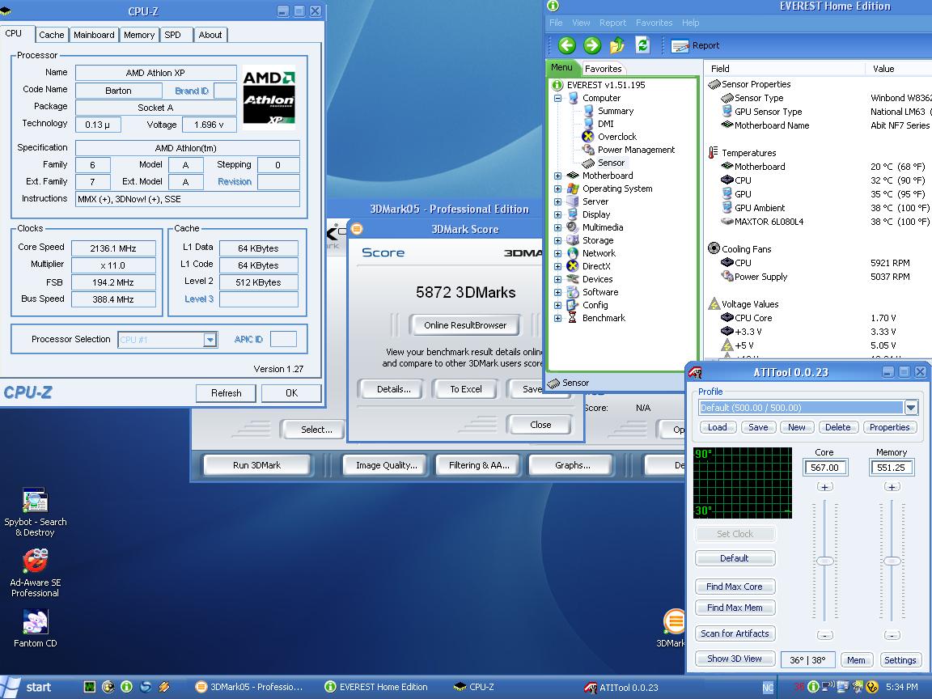The image size is (932, 699).
Task: Open CPU-Z Processor Selection dropdown
Action: pos(210,340)
